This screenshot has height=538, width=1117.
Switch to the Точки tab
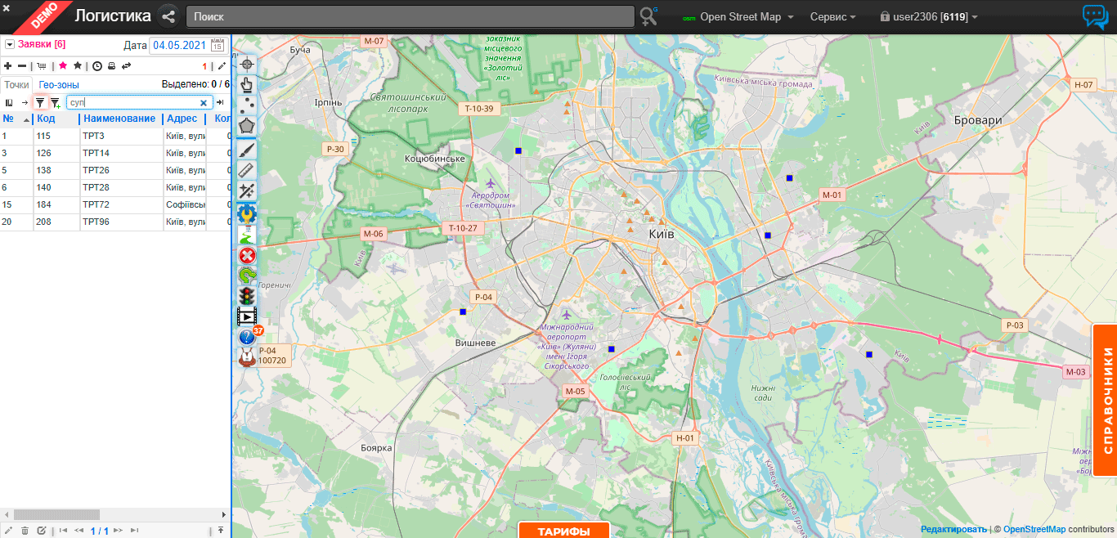coord(16,84)
